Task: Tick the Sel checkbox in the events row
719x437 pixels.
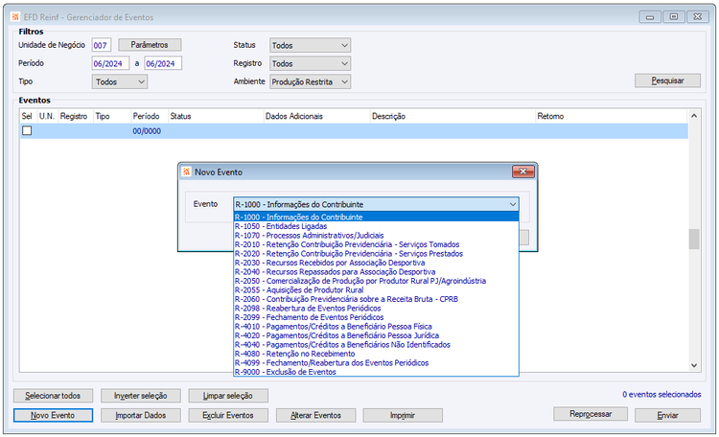Action: [27, 130]
